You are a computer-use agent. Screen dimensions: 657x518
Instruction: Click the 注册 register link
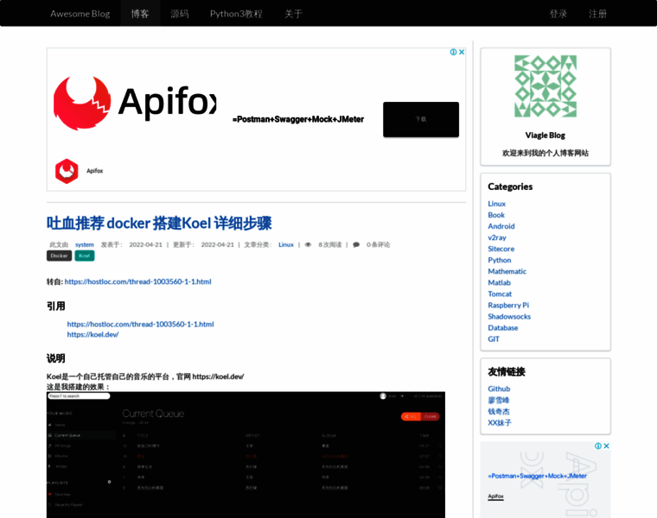(x=597, y=14)
